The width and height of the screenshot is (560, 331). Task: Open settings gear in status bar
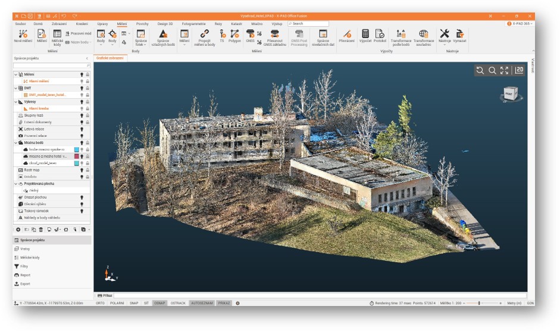click(237, 303)
